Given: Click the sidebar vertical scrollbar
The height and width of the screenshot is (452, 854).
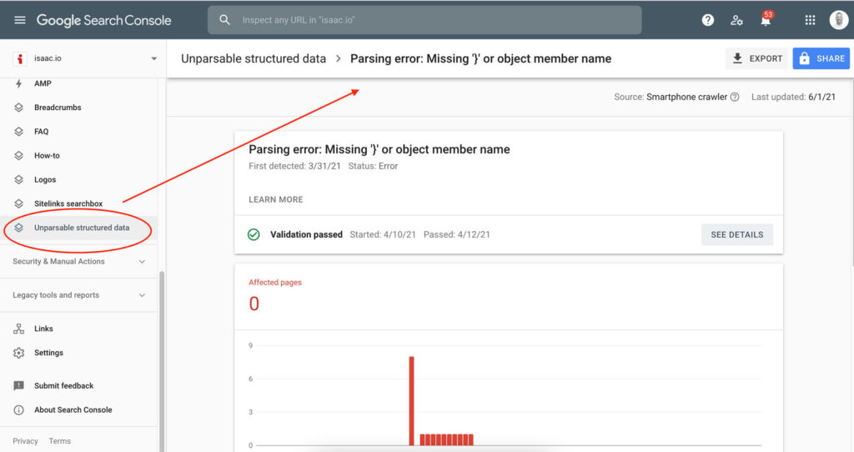Looking at the screenshot, I should 161,360.
